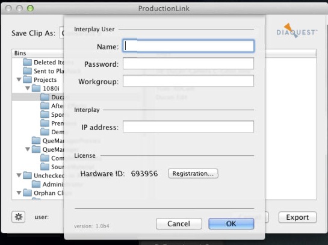The height and width of the screenshot is (245, 328).
Task: Focus the Interplay user Name field
Action: (x=188, y=46)
